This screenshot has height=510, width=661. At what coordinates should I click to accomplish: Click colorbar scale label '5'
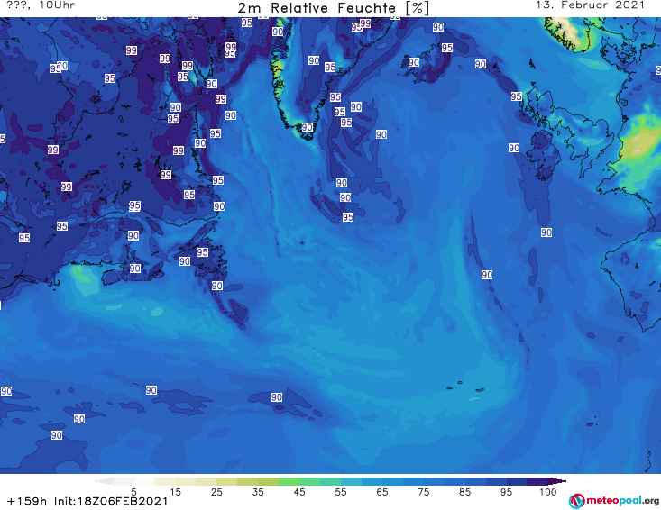(x=133, y=492)
